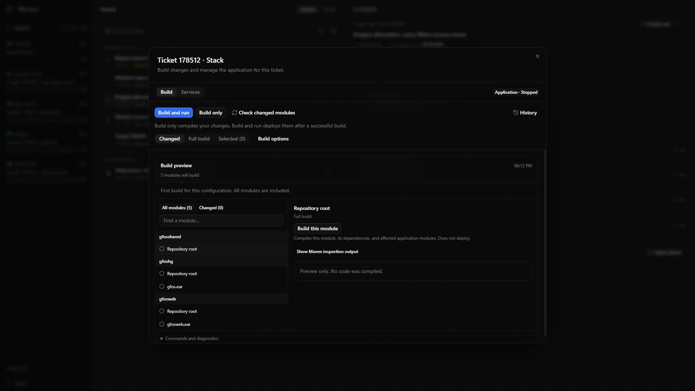The width and height of the screenshot is (695, 391).
Task: Show the Changed (0) modules list
Action: 211,208
